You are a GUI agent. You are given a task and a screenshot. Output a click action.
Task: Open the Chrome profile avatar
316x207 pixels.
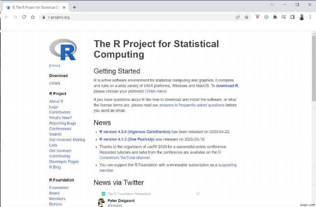[301, 17]
